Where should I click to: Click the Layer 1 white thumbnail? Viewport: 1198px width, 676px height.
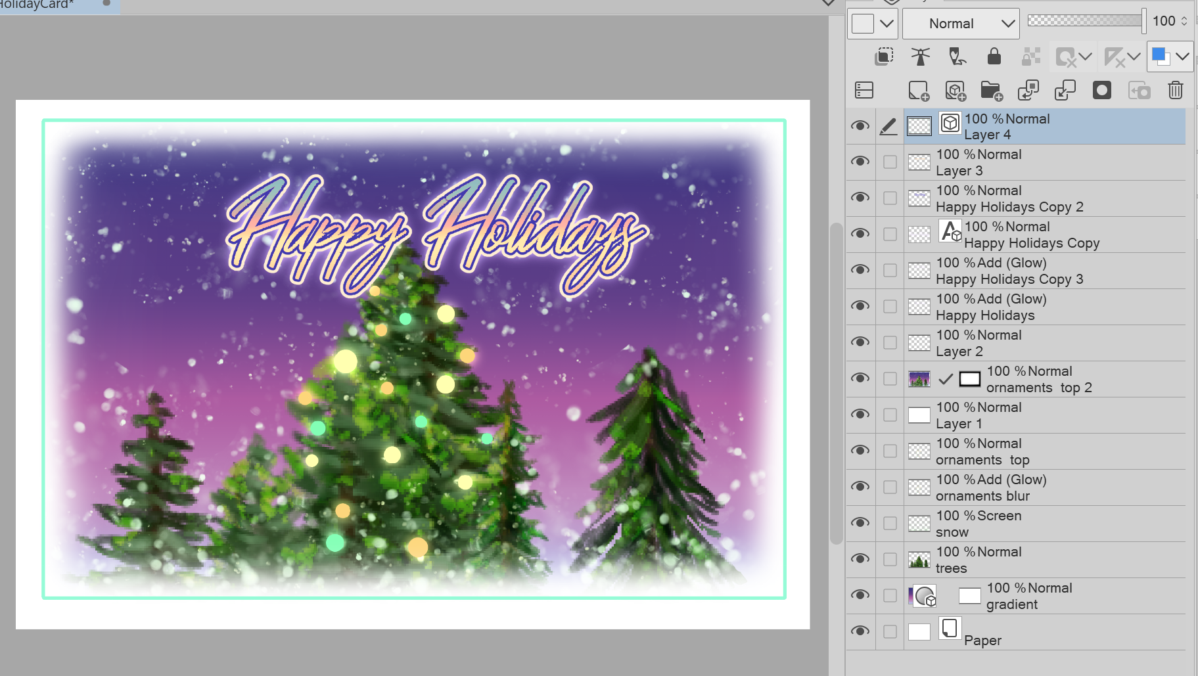coord(919,415)
